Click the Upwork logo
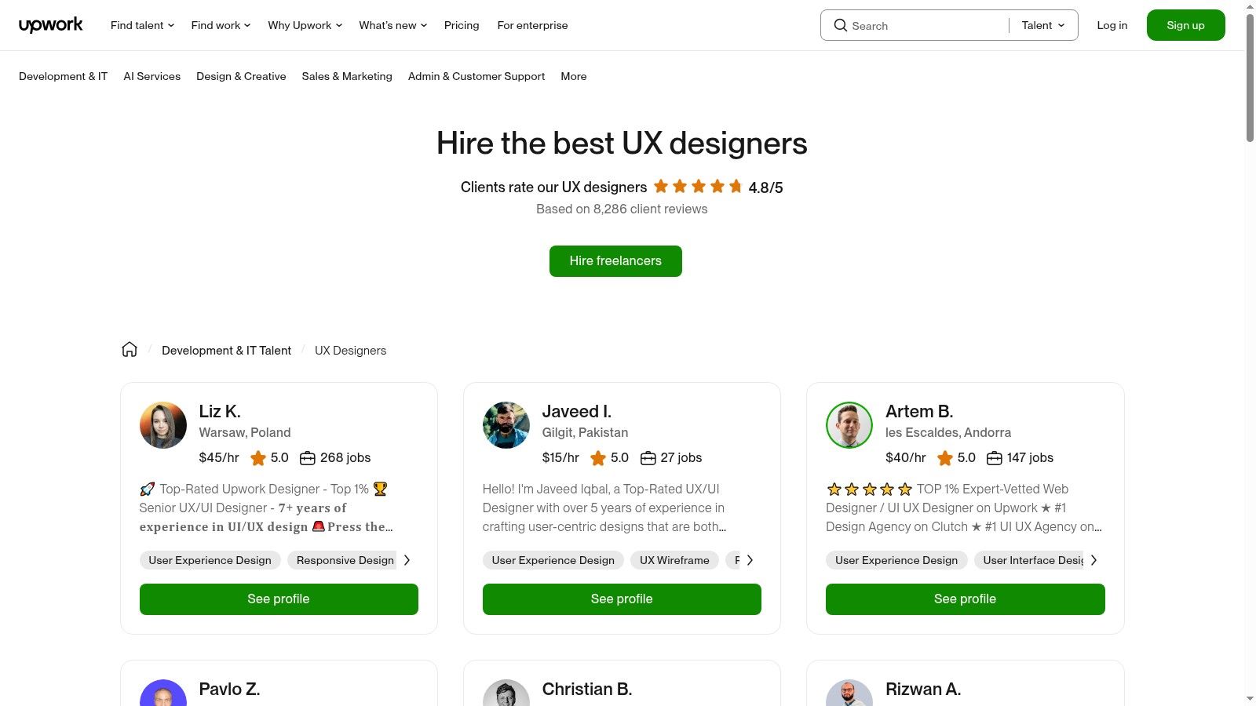 (50, 24)
